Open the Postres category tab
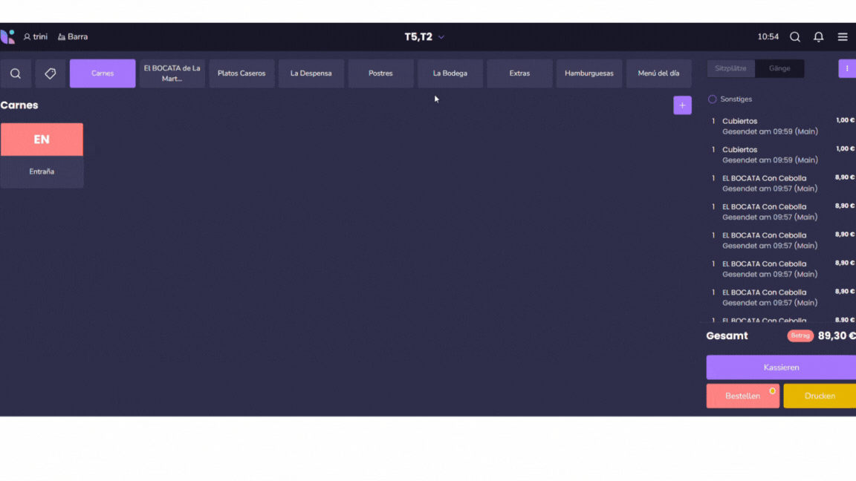856x481 pixels. point(380,73)
